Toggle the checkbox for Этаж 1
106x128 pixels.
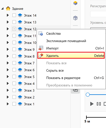(14, 104)
